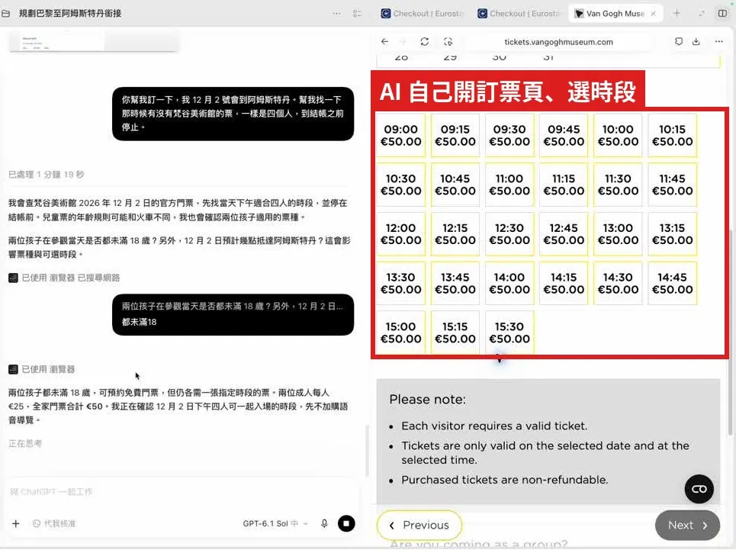This screenshot has height=553, width=736.
Task: Switch to the first Checkout Eurostar tab
Action: coord(423,14)
